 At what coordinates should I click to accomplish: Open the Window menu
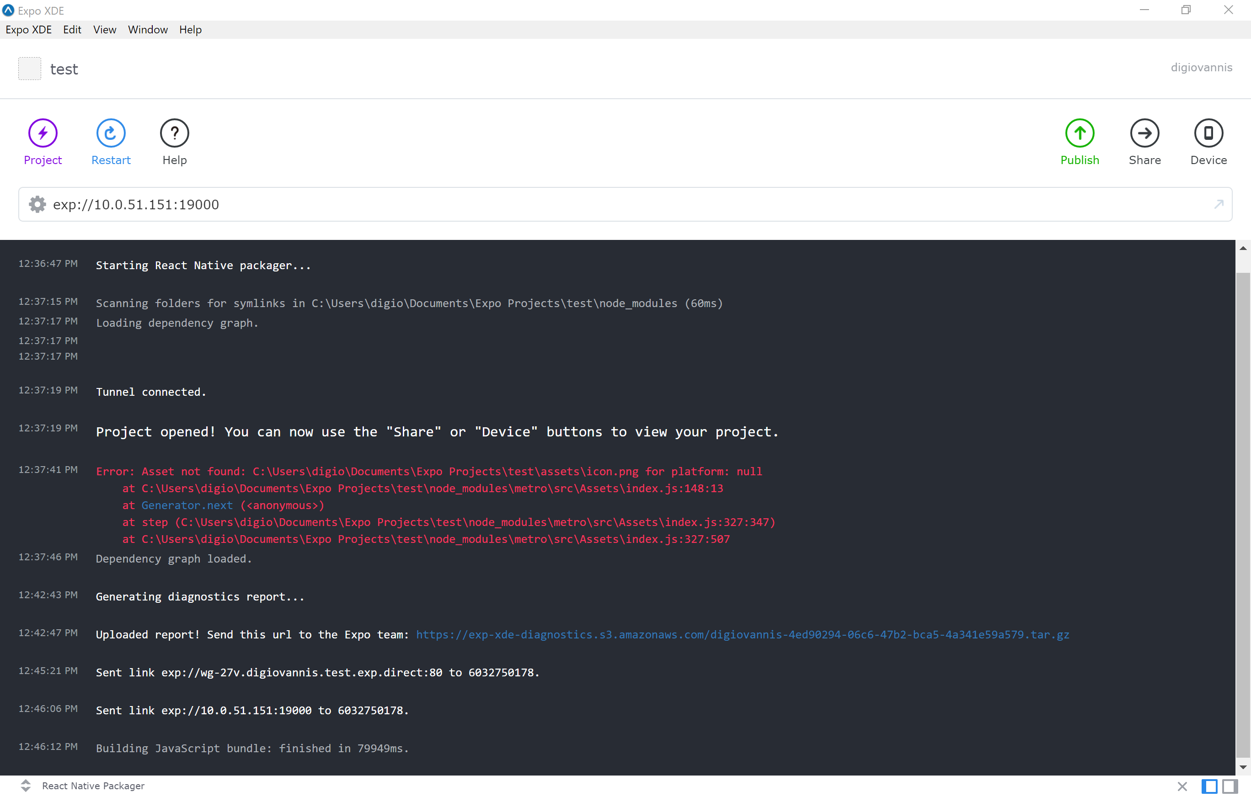pyautogui.click(x=148, y=30)
